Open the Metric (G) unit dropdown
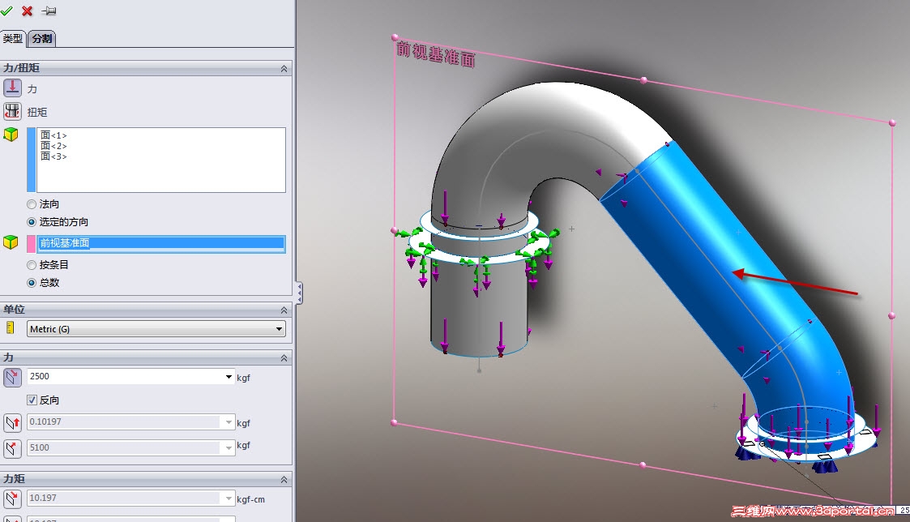The height and width of the screenshot is (522, 910). (x=156, y=328)
